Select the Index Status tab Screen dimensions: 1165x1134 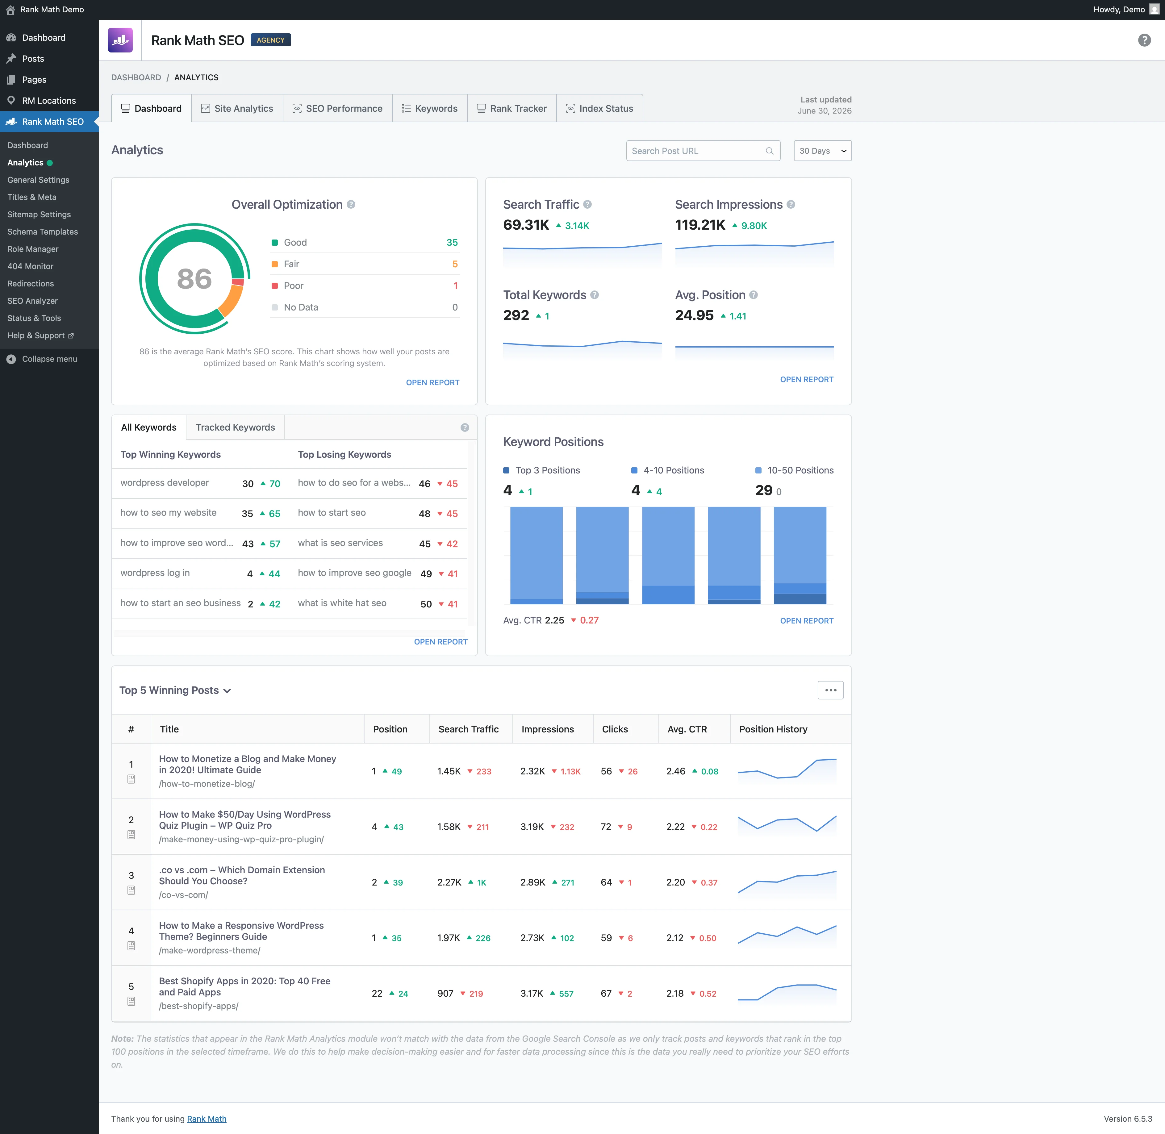coord(600,108)
